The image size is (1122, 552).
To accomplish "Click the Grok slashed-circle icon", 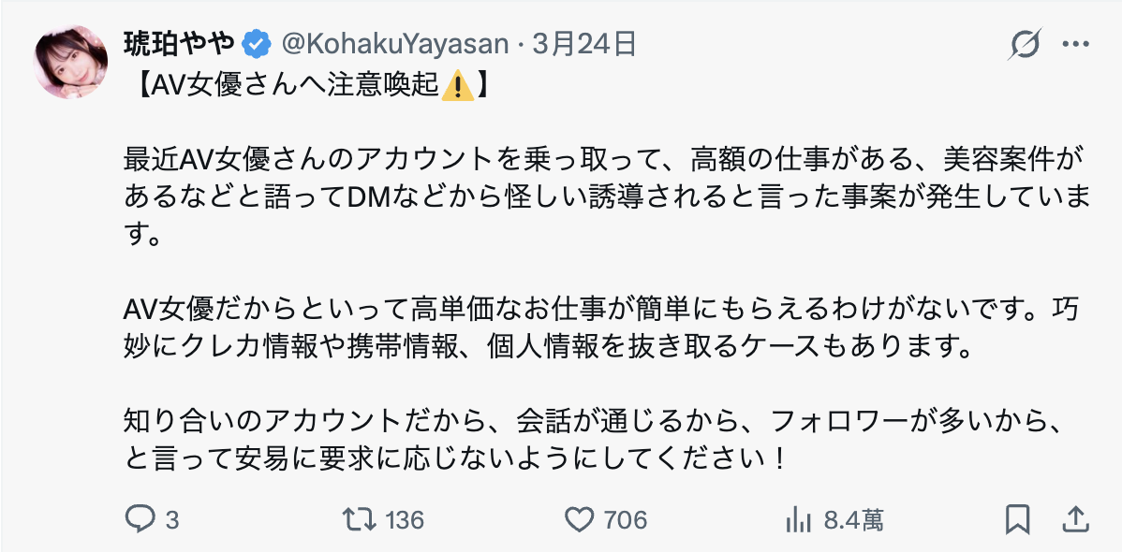I will (1027, 44).
